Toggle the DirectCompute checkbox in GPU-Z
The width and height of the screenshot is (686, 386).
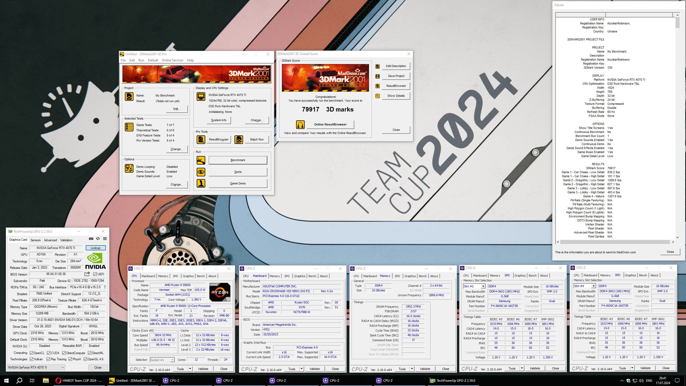tap(64, 353)
